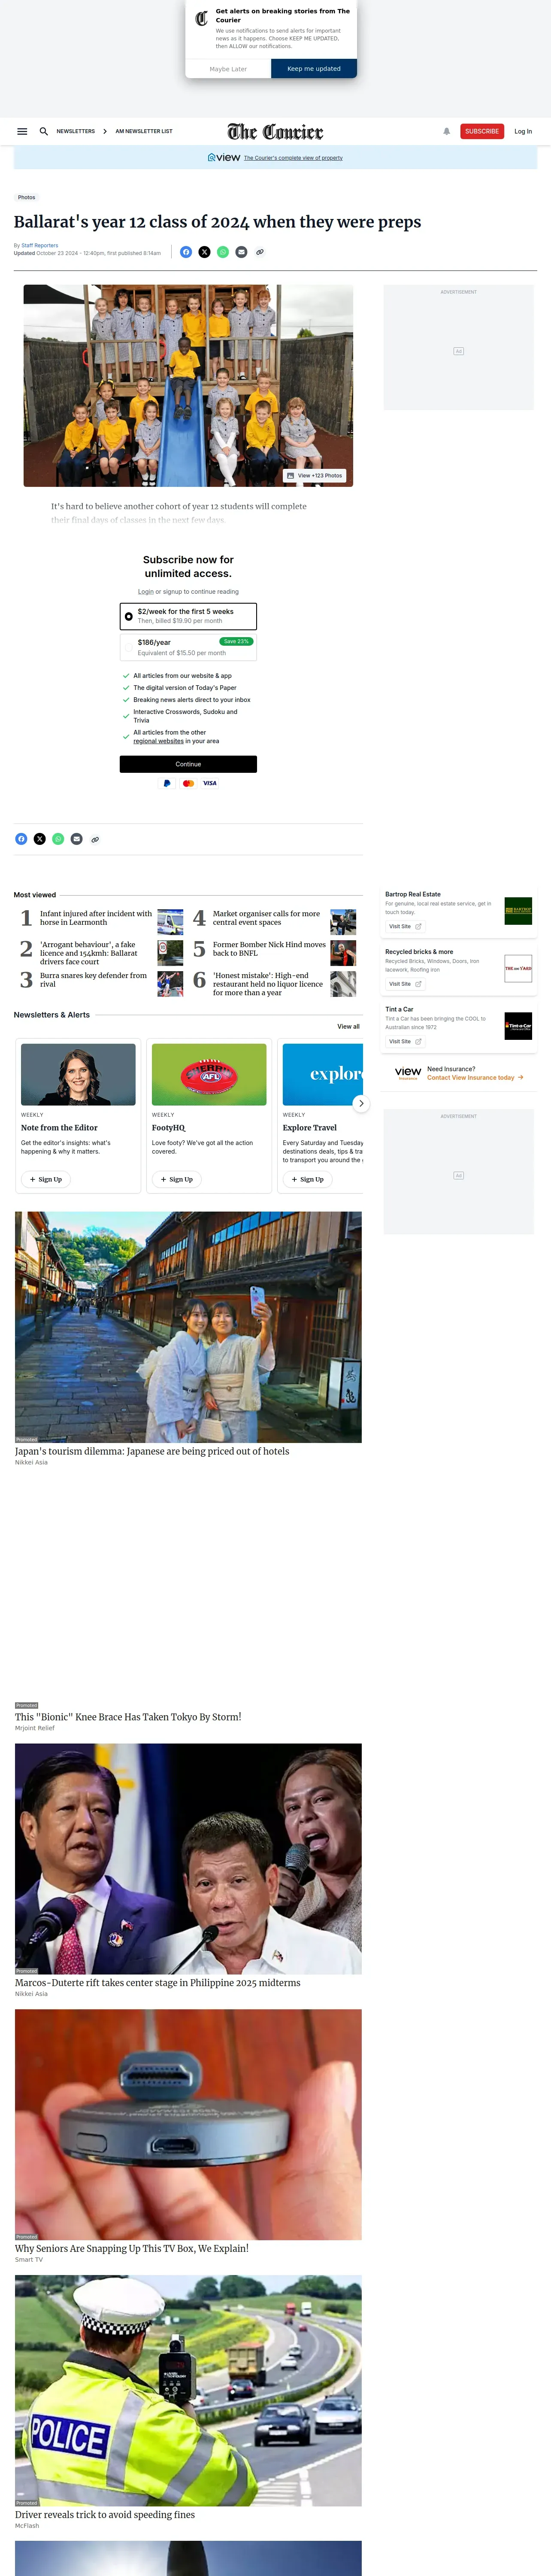
Task: Open site search with magnifier icon
Action: pos(44,131)
